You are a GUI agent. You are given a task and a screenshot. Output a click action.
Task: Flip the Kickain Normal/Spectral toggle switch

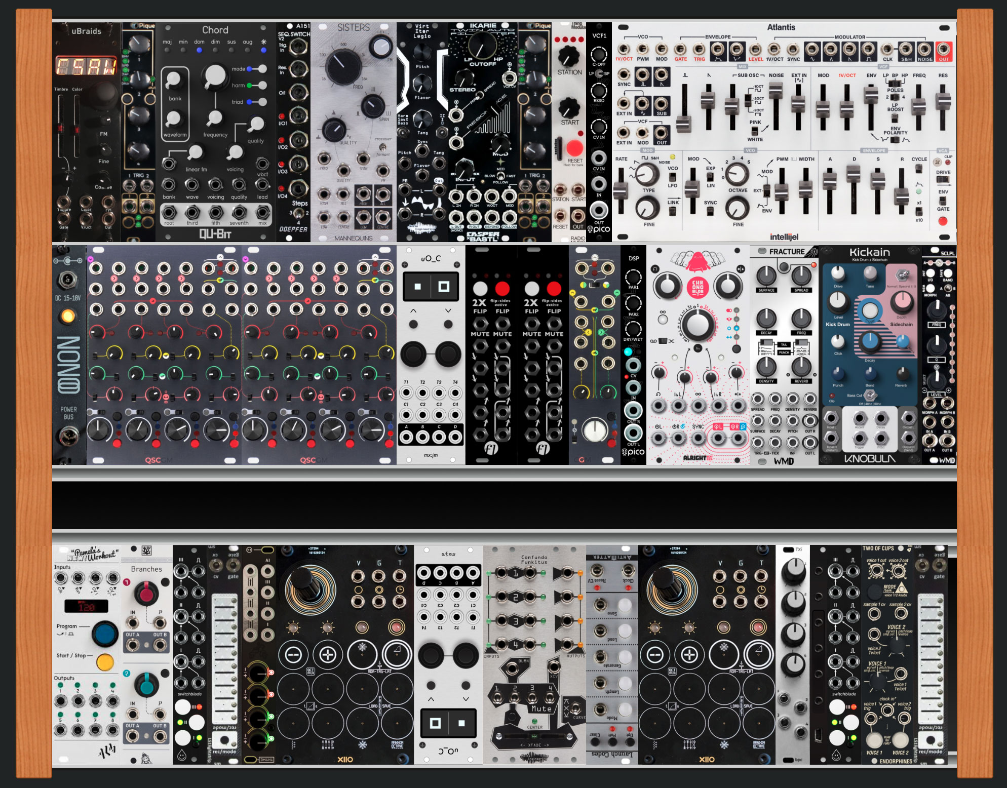902,275
